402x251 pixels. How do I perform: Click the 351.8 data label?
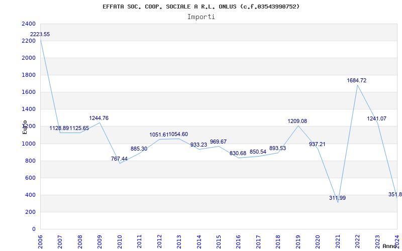point(395,195)
